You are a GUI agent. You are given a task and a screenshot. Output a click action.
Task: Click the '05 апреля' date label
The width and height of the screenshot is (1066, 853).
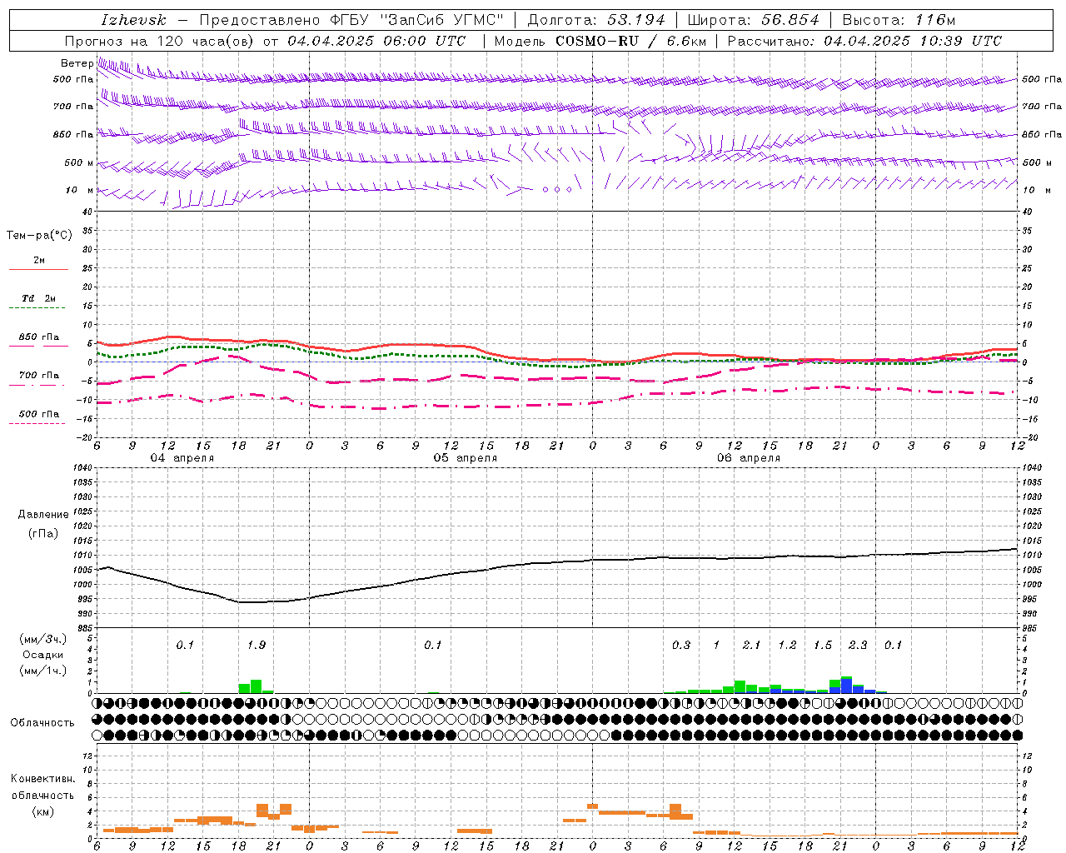[466, 458]
